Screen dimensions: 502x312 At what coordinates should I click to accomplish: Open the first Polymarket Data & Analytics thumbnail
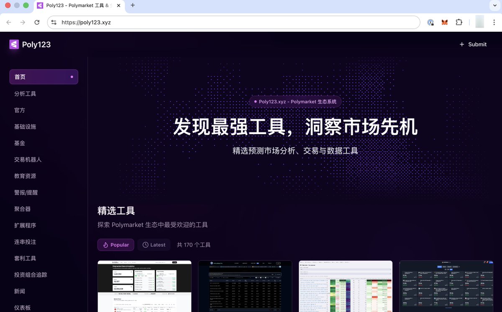point(144,286)
